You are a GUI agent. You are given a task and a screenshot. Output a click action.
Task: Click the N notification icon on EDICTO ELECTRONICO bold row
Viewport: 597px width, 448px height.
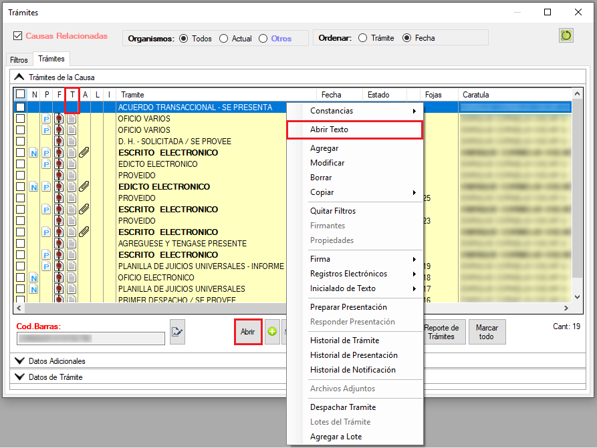pos(34,187)
